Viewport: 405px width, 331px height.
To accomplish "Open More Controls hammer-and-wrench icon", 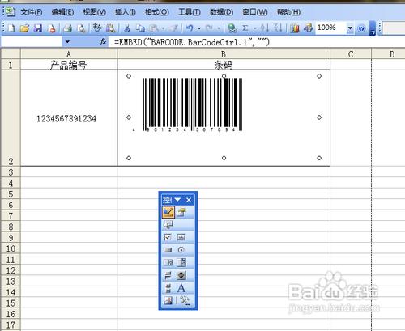I will click(x=185, y=300).
